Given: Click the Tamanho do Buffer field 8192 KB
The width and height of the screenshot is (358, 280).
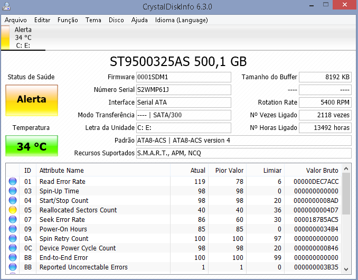Looking at the screenshot, I should tap(325, 77).
